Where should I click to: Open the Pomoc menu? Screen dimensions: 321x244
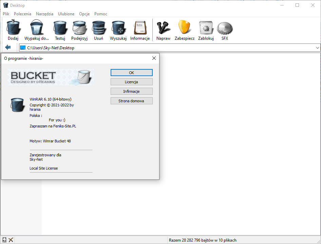click(101, 14)
